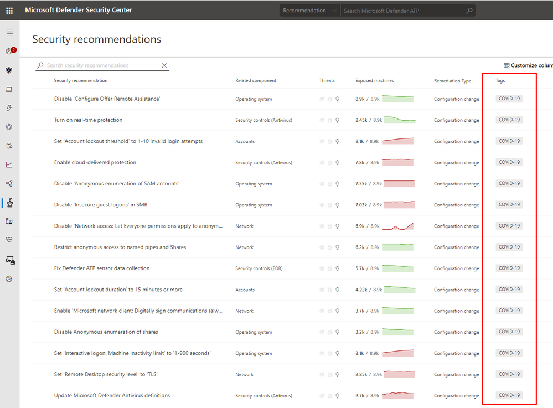Click the Search Microsoft Defender ATP field
This screenshot has width=553, height=408.
coord(404,11)
